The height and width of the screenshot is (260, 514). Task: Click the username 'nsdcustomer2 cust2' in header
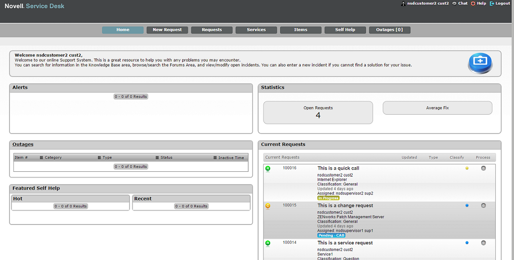click(x=428, y=3)
